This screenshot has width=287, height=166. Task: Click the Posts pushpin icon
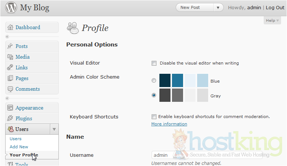tap(10, 46)
